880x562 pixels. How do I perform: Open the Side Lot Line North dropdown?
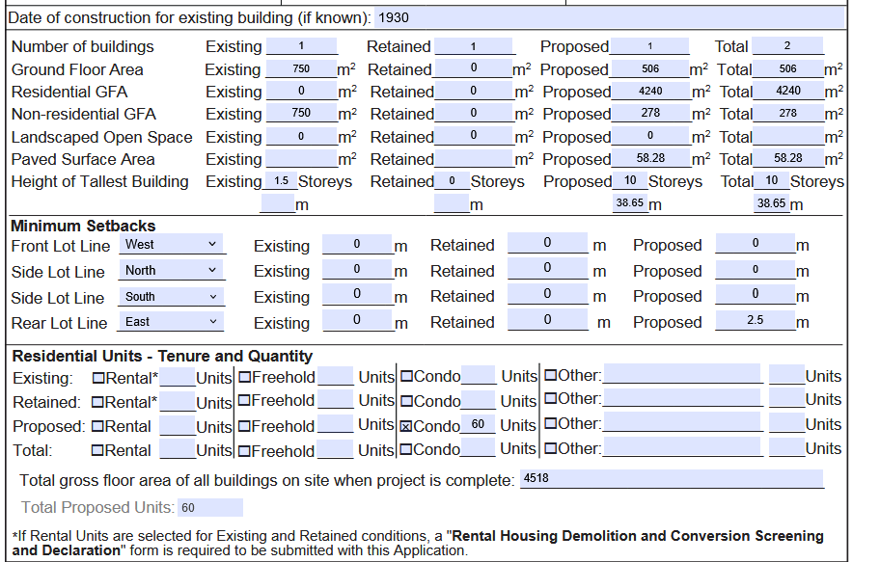[172, 271]
